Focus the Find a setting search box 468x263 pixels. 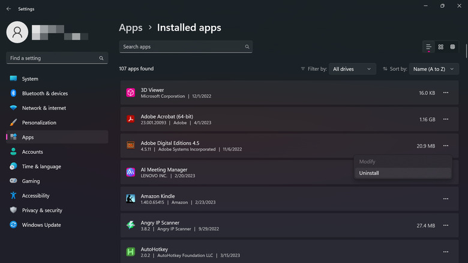(x=53, y=58)
